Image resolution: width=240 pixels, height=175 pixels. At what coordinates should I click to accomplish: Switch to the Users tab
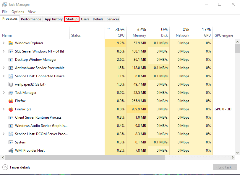(85, 19)
